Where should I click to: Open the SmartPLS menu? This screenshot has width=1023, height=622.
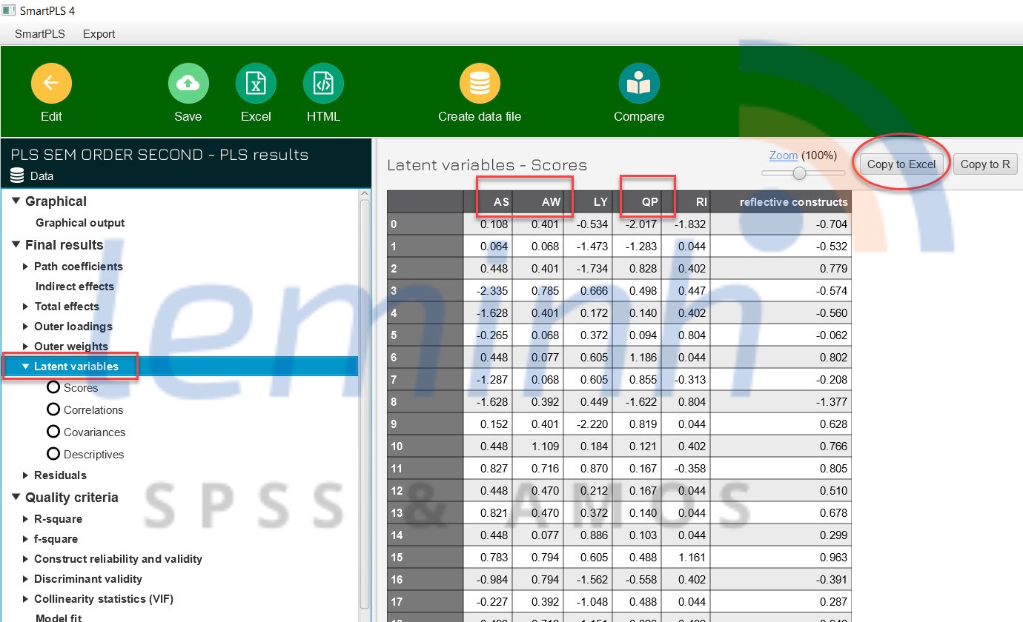click(x=39, y=34)
